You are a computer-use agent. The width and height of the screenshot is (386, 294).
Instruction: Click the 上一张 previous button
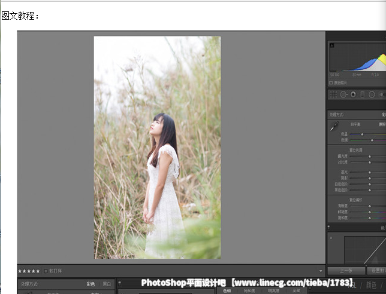346,271
